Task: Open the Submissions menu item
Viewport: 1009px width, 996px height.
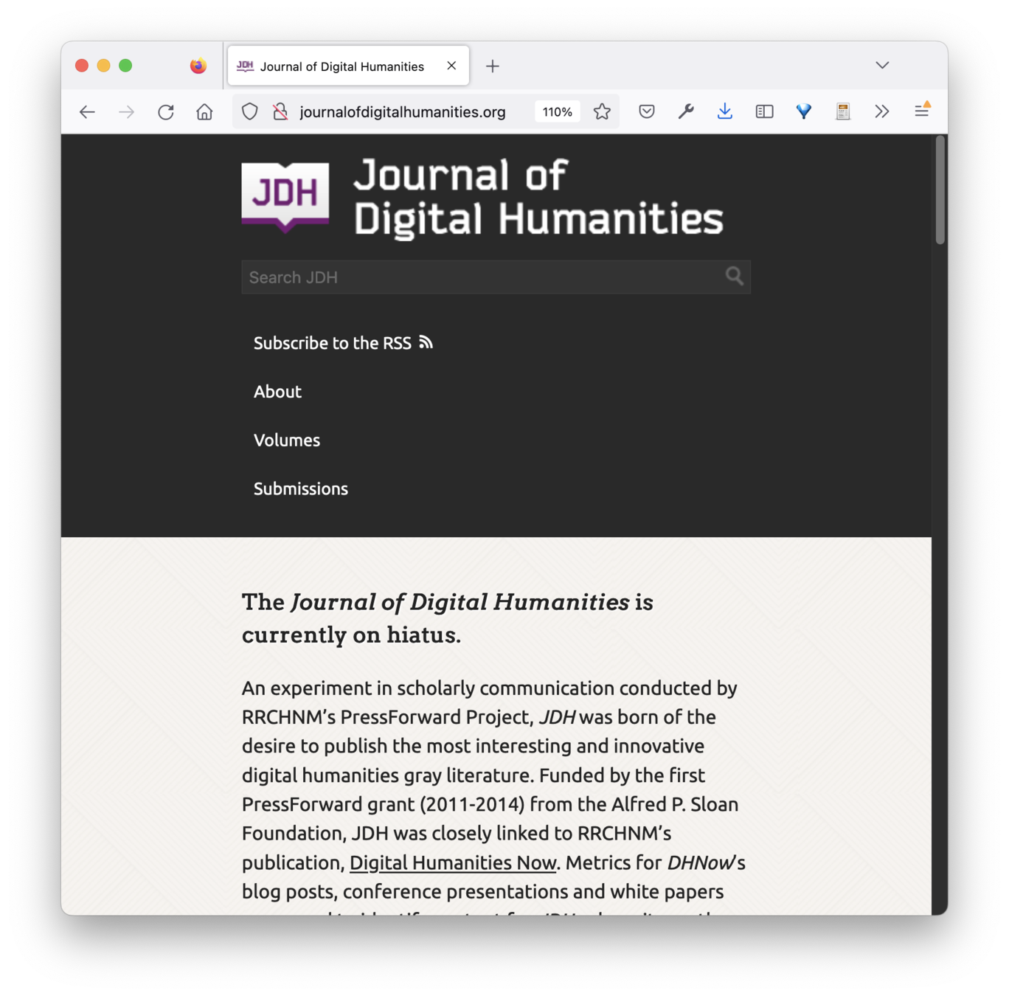Action: [301, 489]
